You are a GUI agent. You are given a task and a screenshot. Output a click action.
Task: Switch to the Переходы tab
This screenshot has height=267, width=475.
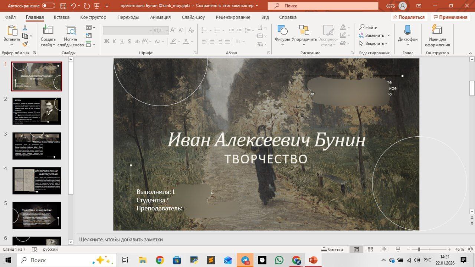pos(128,17)
